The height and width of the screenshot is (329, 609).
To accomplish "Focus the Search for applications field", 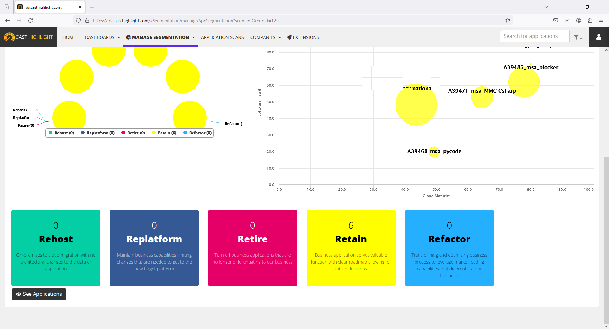I will 534,36.
